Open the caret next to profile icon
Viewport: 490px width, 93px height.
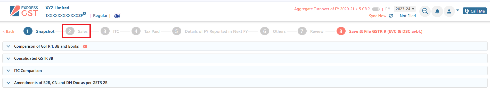[x=458, y=11]
